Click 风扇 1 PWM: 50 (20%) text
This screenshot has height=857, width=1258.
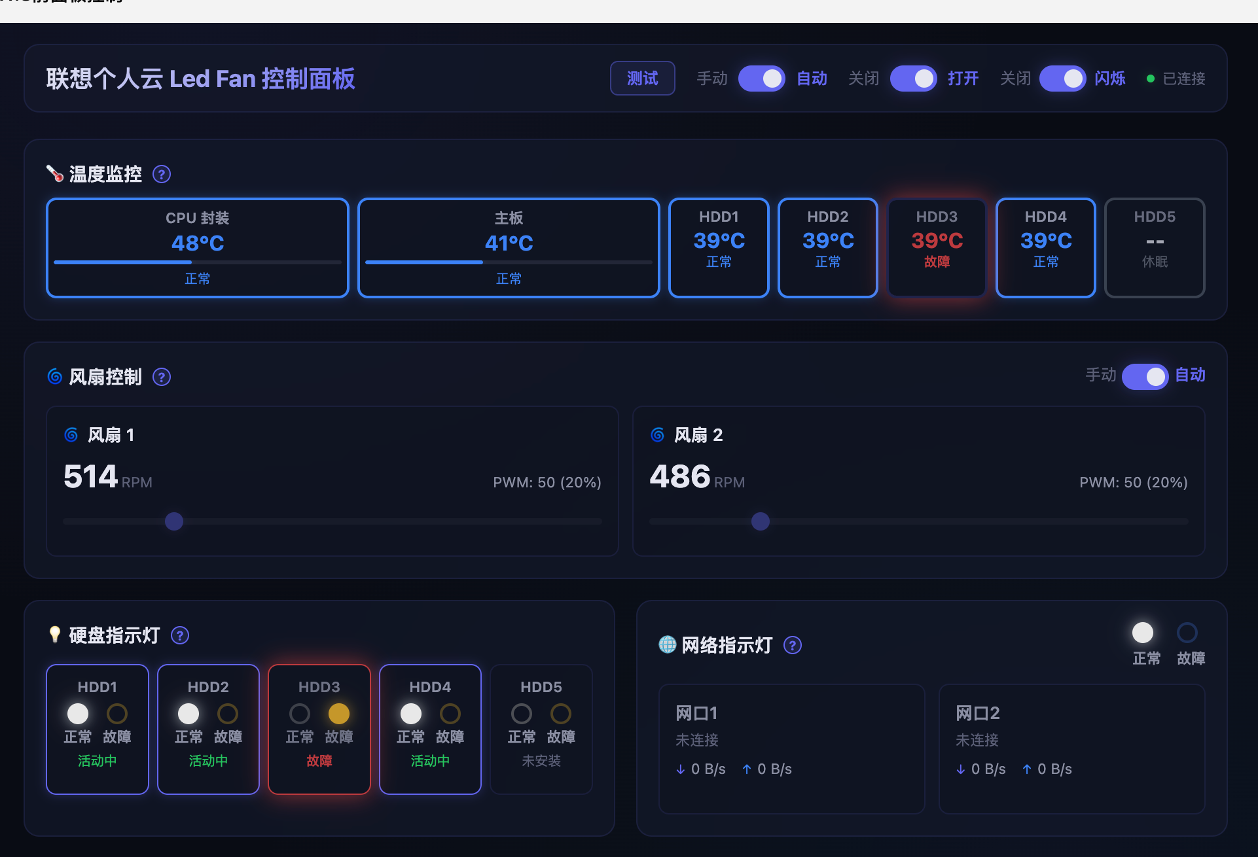[547, 482]
